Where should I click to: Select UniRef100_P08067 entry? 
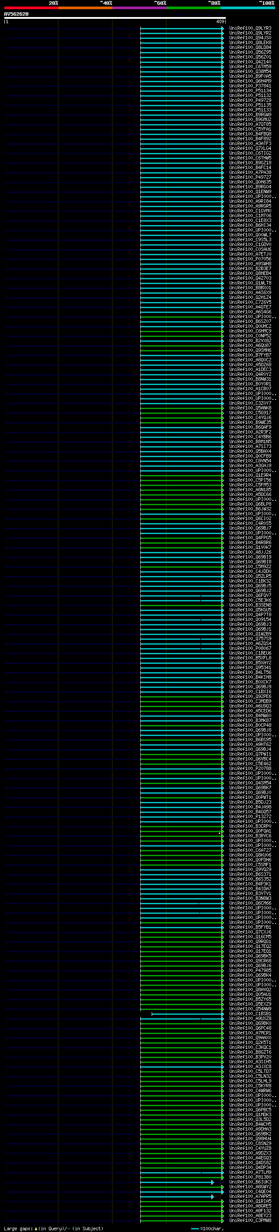(250, 649)
